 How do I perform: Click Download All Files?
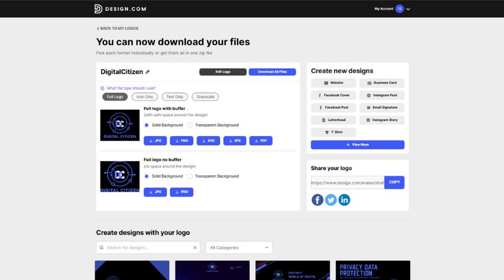272,72
